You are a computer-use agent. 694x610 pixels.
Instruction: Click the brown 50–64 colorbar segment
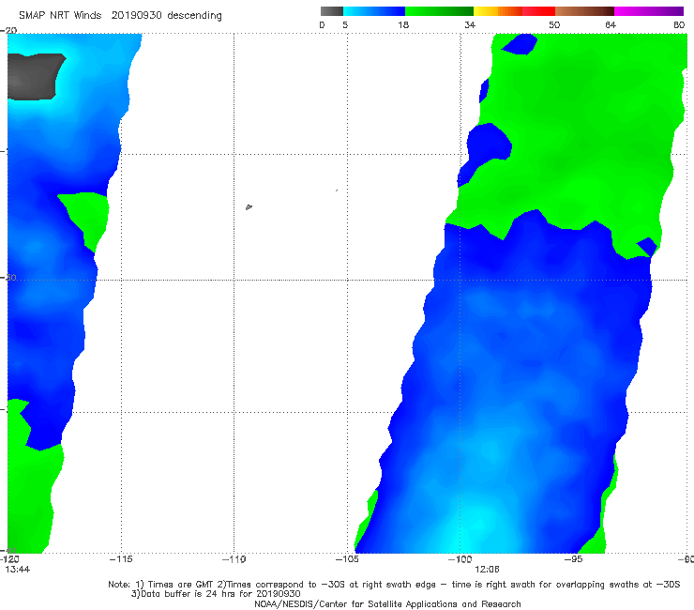point(584,11)
